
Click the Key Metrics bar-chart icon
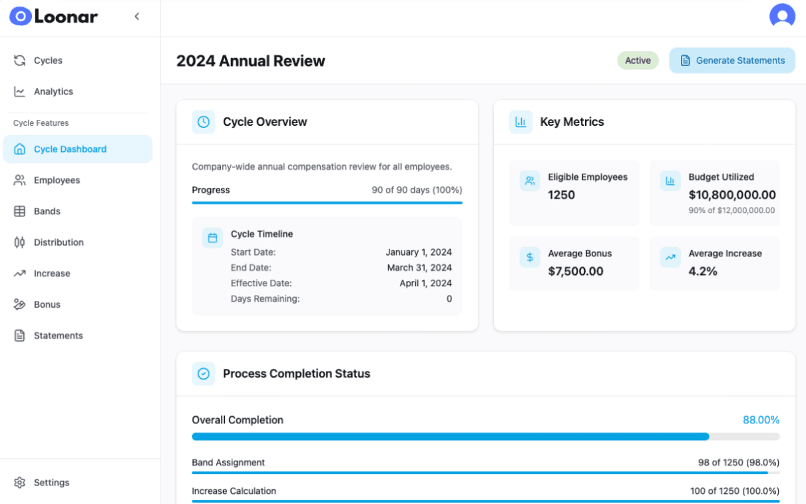click(522, 122)
